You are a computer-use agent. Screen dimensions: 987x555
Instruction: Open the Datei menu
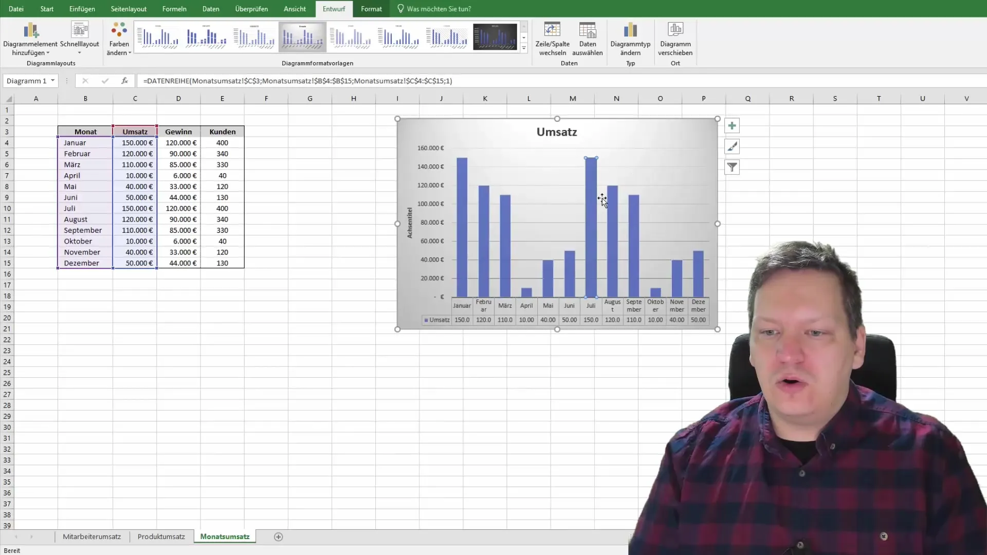coord(16,9)
